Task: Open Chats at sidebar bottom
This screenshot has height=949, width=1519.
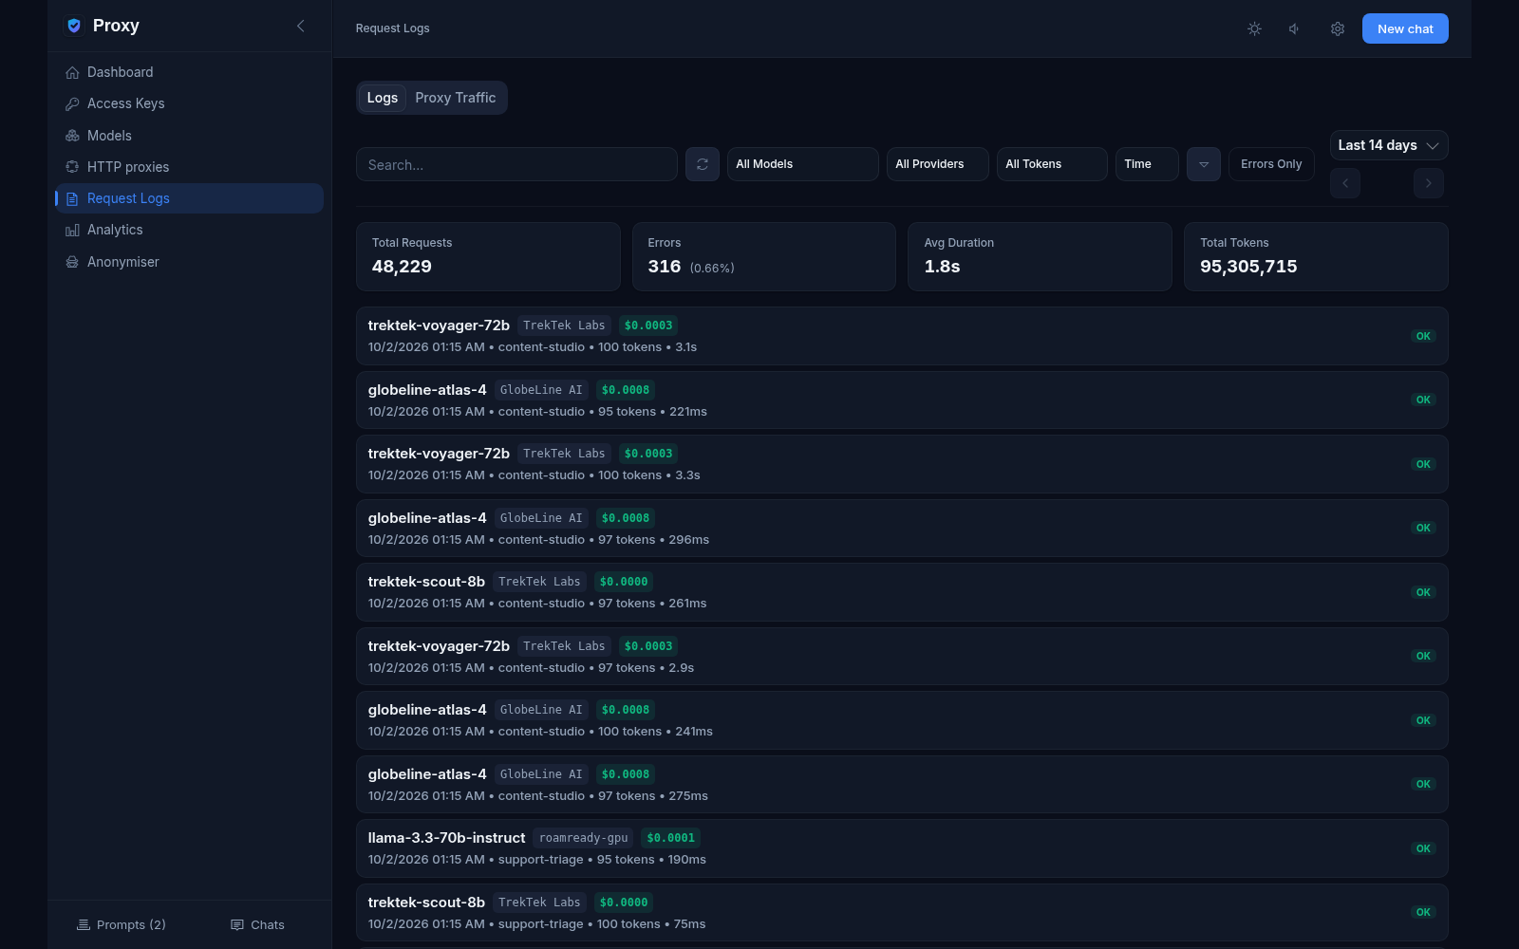Action: point(257,925)
